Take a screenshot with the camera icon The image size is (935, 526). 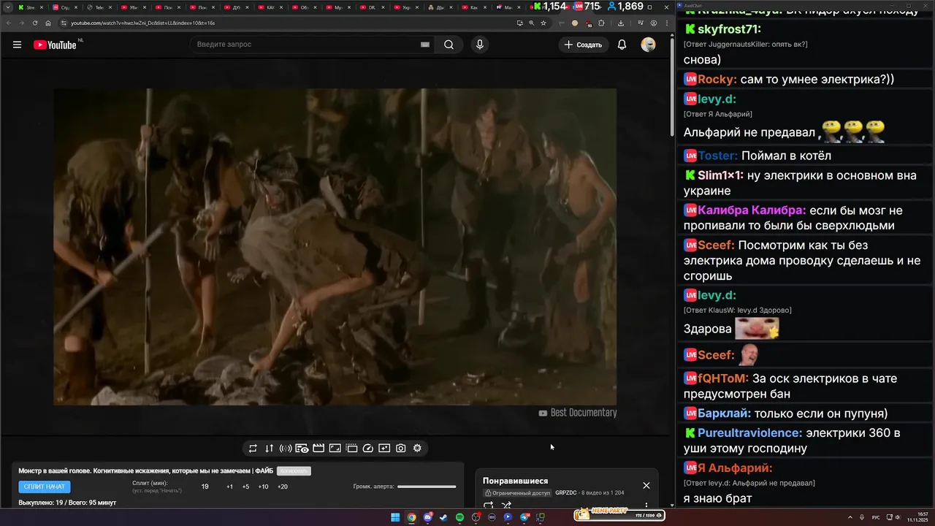[x=401, y=449]
